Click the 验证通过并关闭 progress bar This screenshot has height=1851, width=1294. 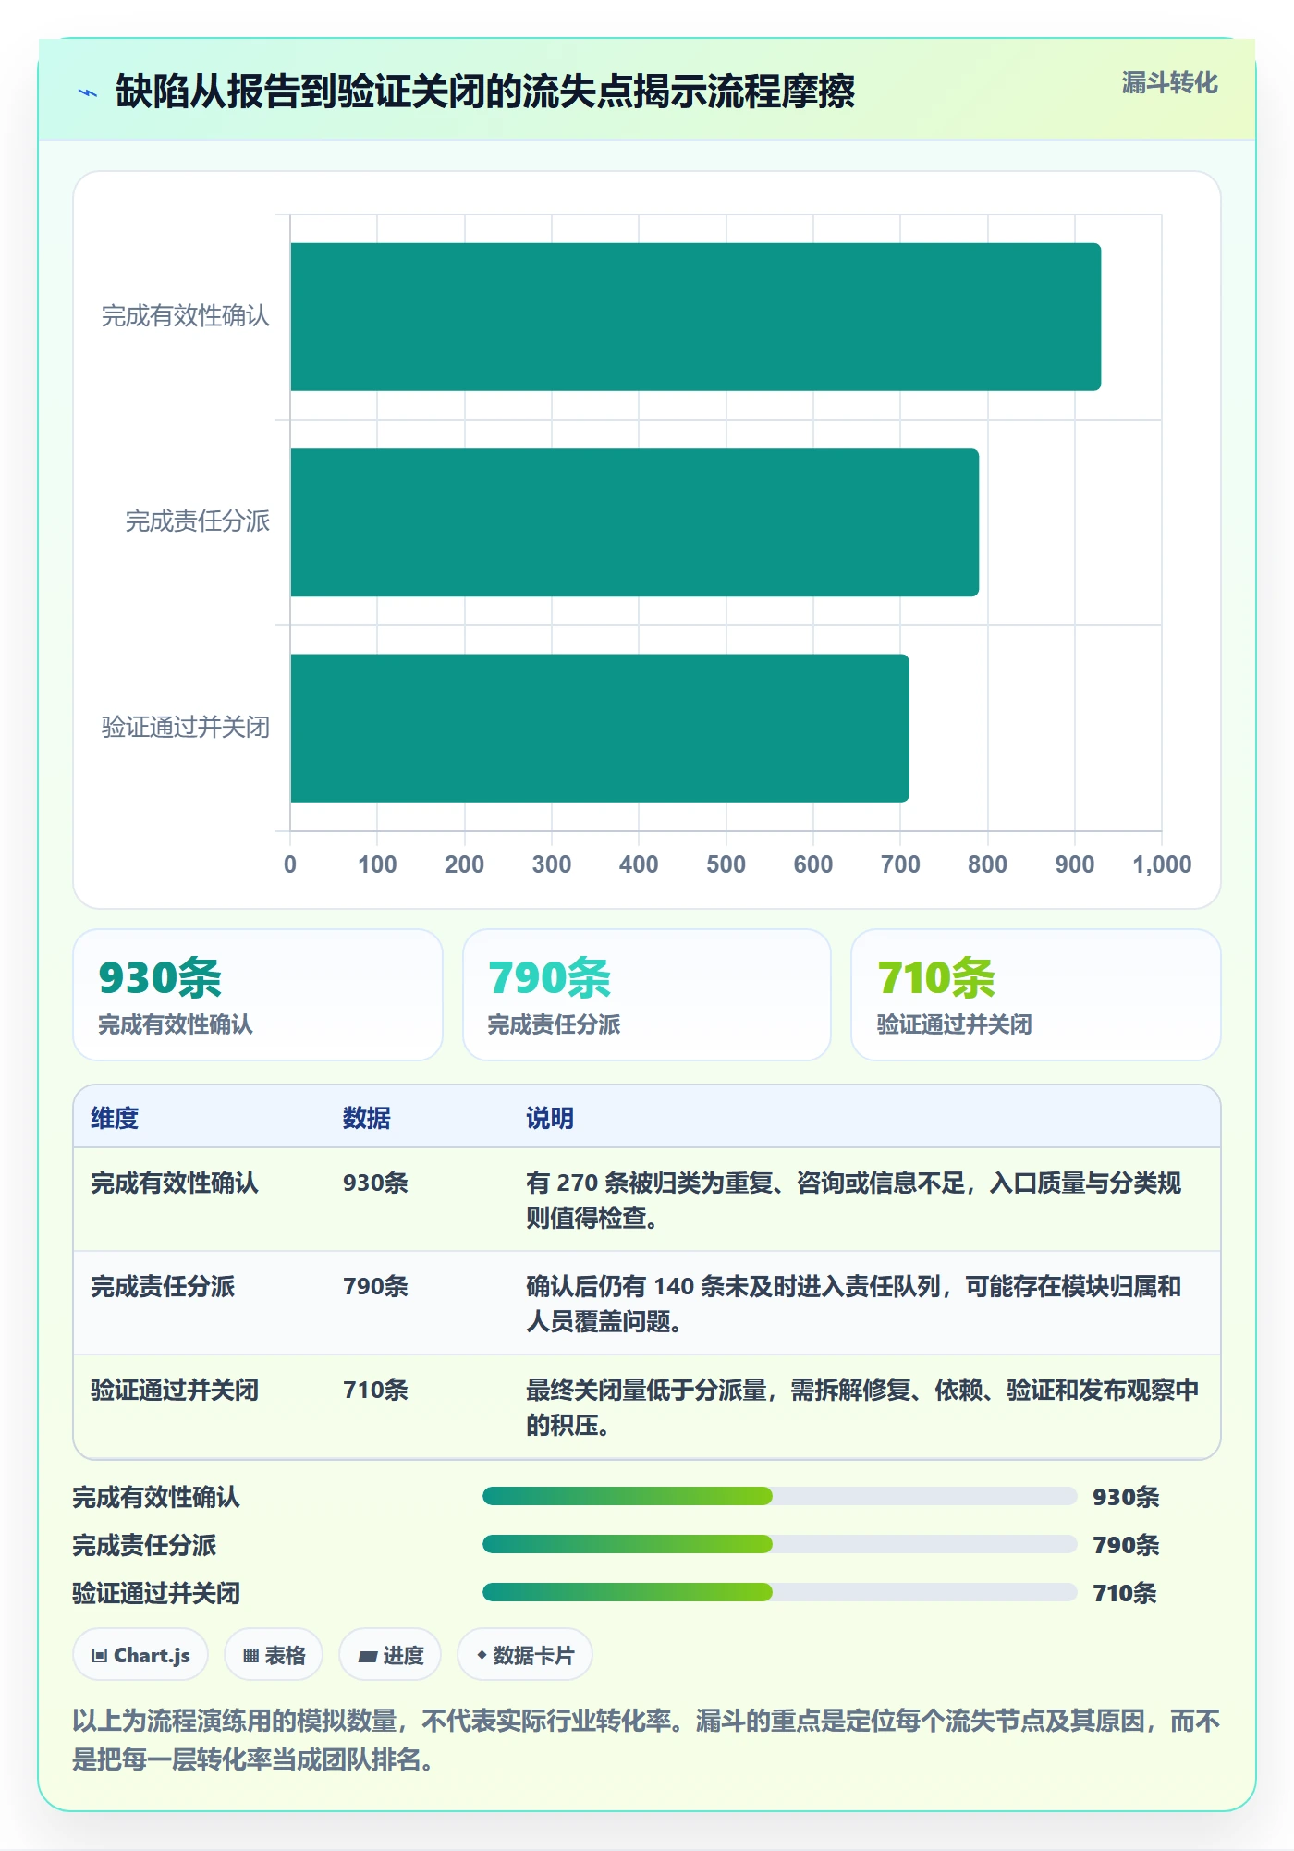(x=779, y=1592)
